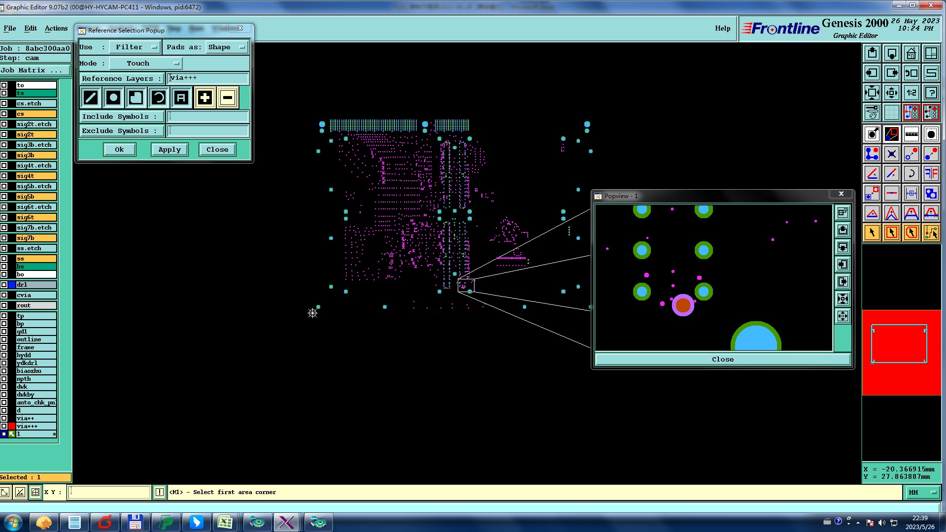Toggle the arc feature filter icon
Screen dimensions: 946x532
[x=159, y=98]
